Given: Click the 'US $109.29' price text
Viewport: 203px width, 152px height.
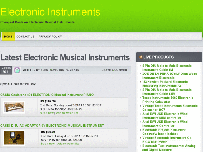Looking at the screenshot, I should (48, 101).
